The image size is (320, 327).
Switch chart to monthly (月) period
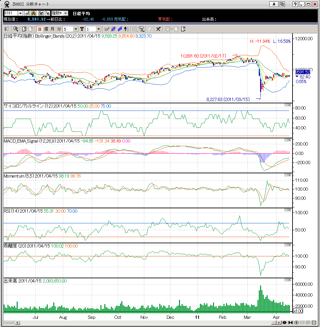[x=52, y=29]
